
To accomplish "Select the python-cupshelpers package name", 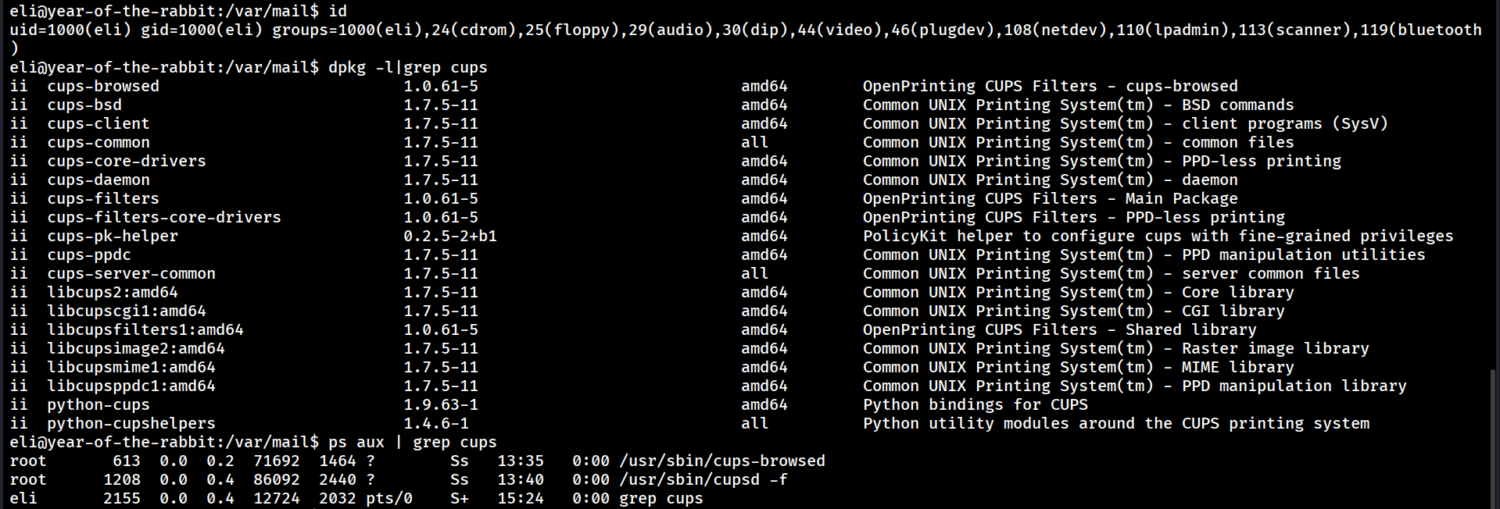I will point(131,423).
